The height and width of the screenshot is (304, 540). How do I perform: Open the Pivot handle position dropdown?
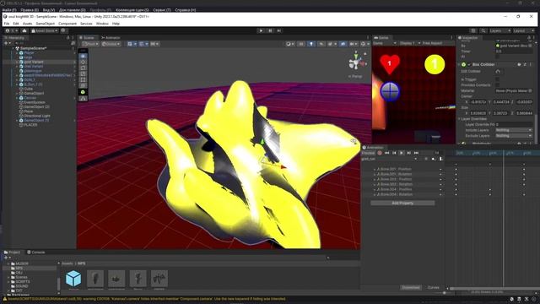pos(90,44)
